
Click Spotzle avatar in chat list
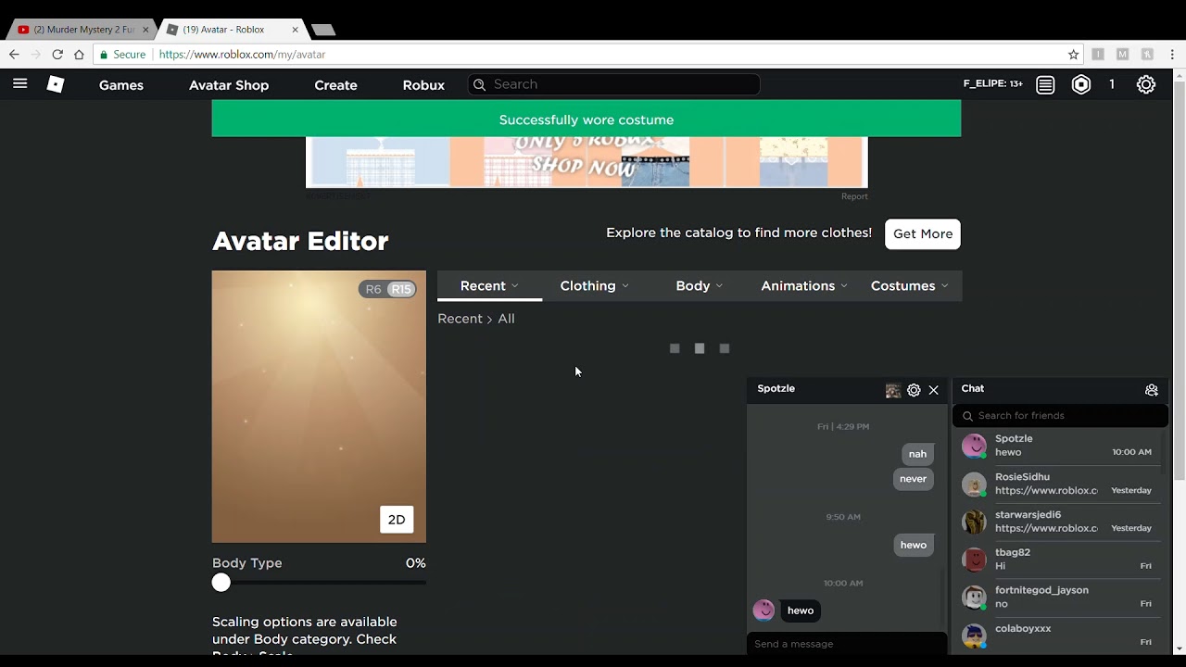click(974, 446)
